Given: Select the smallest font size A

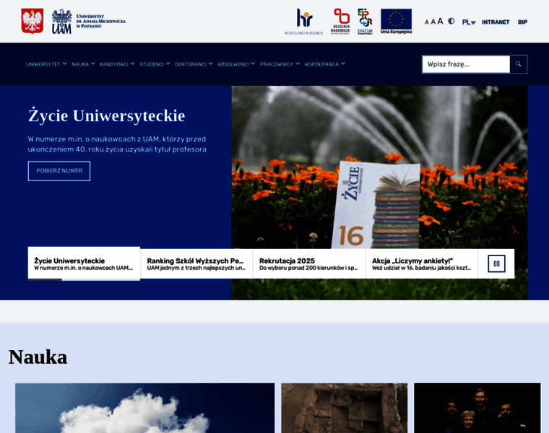Looking at the screenshot, I should (x=426, y=22).
